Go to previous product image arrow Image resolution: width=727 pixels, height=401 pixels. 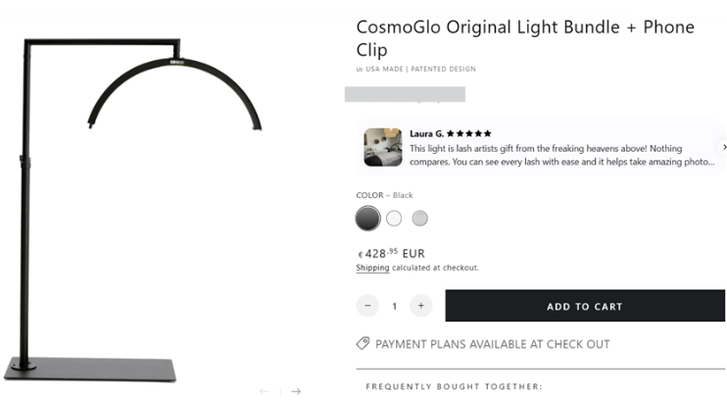(265, 391)
